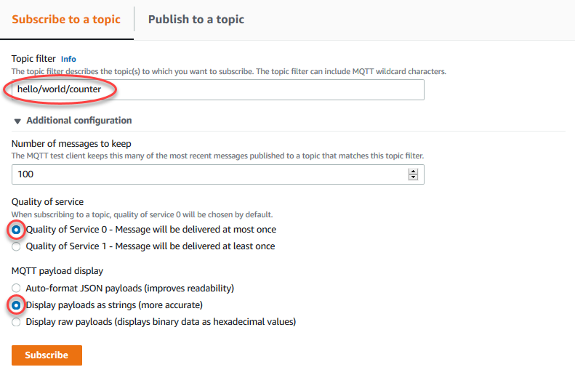Viewport: 575px width, 375px height.
Task: Choose Display raw payloads option
Action: [17, 321]
